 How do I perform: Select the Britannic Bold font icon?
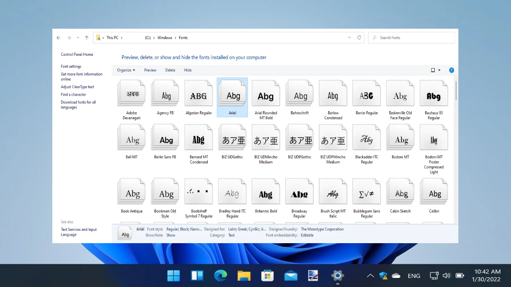point(266,192)
